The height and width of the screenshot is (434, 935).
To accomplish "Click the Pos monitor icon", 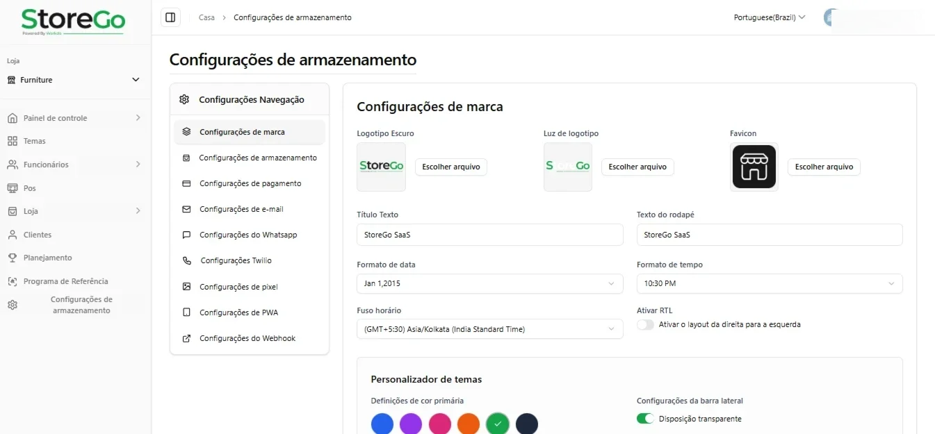I will [13, 188].
